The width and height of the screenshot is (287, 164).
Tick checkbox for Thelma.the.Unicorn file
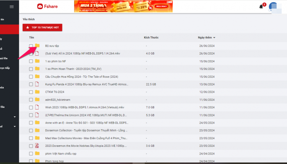coord(31,115)
